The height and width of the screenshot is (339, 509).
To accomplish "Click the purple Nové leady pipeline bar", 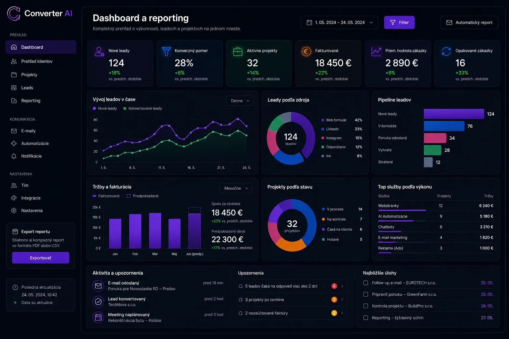I will [x=454, y=114].
